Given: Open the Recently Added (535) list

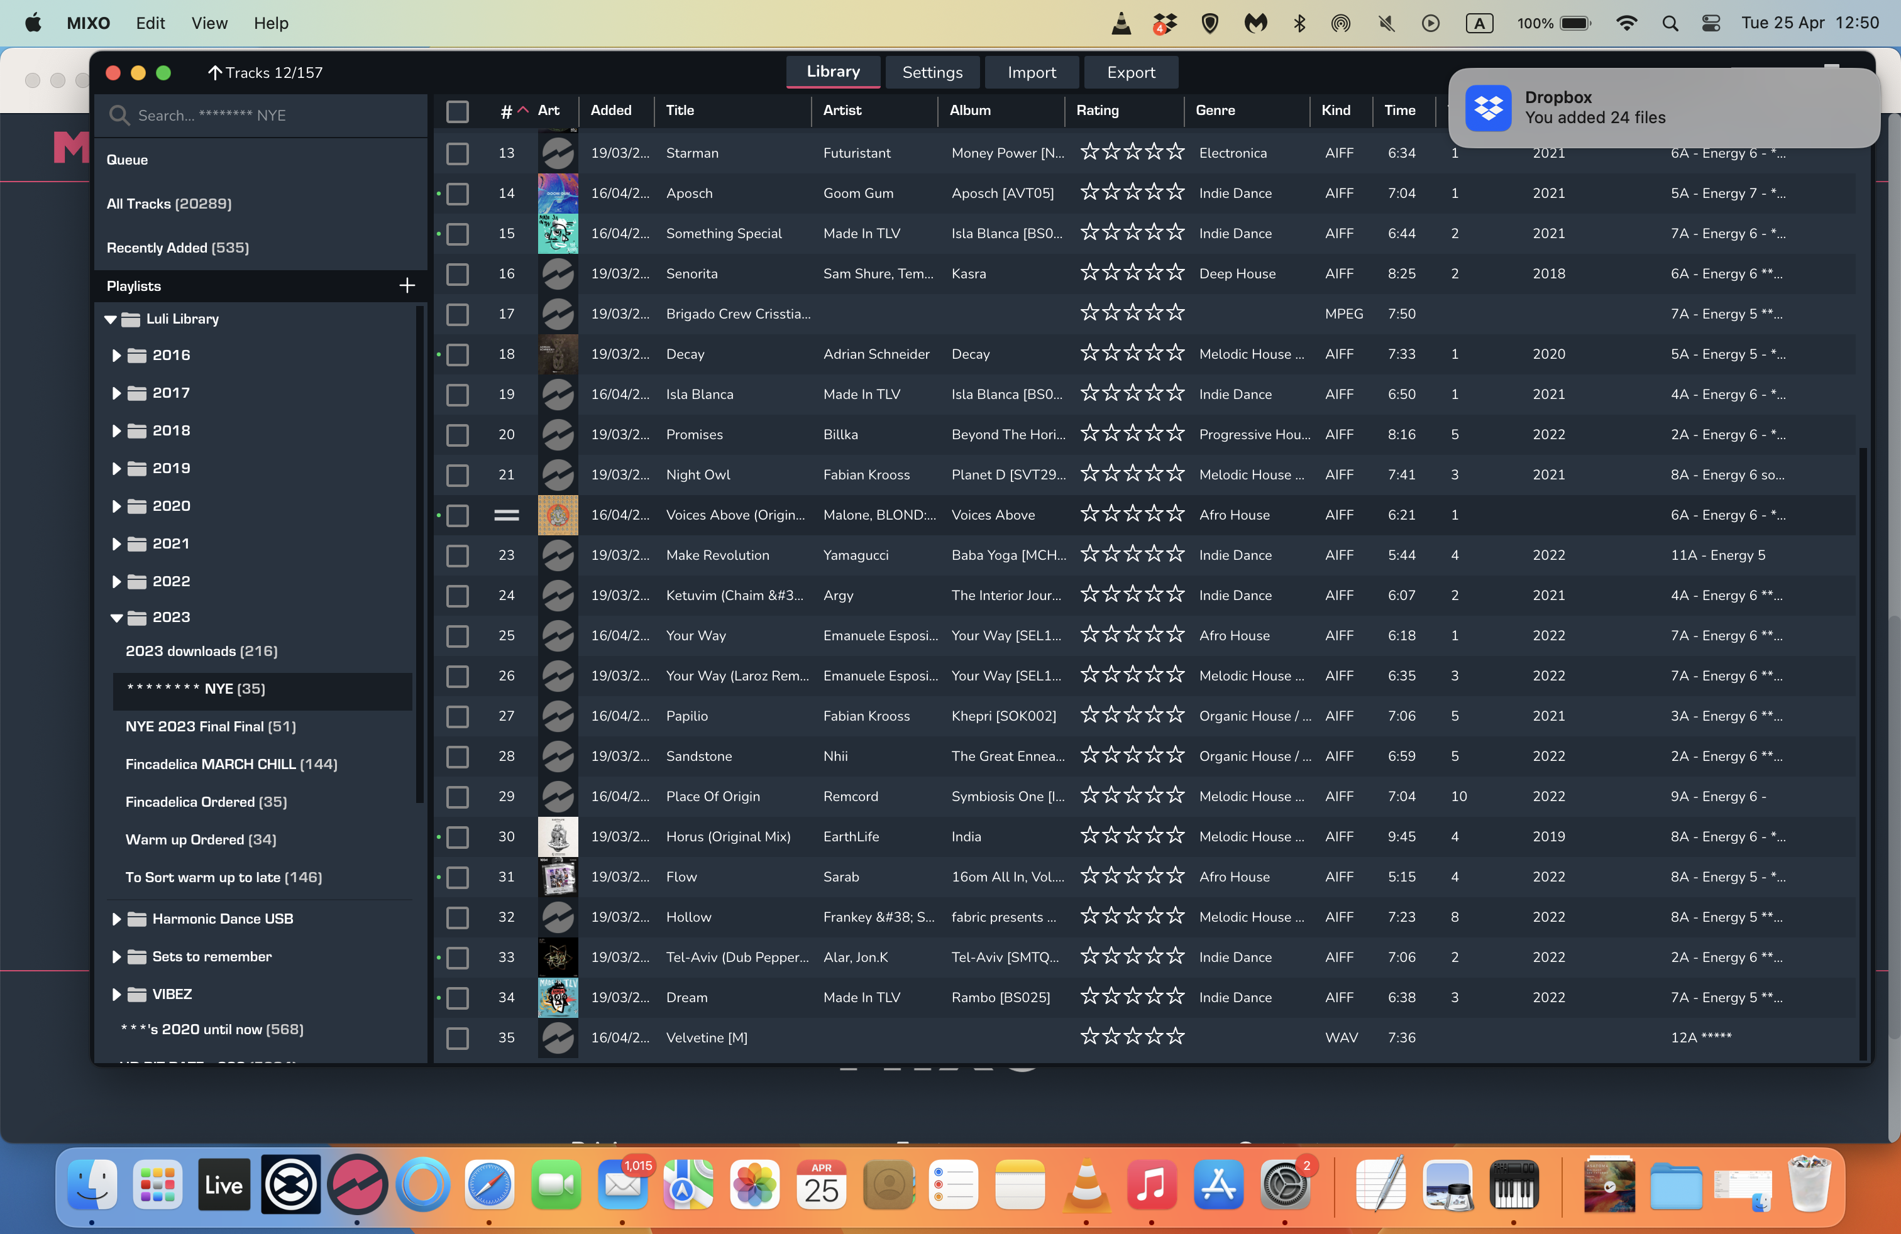Looking at the screenshot, I should coord(177,248).
